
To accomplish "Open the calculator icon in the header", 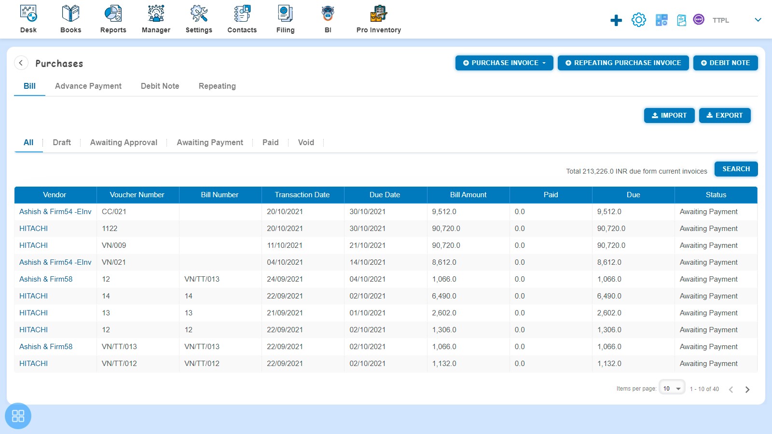I will pos(662,20).
